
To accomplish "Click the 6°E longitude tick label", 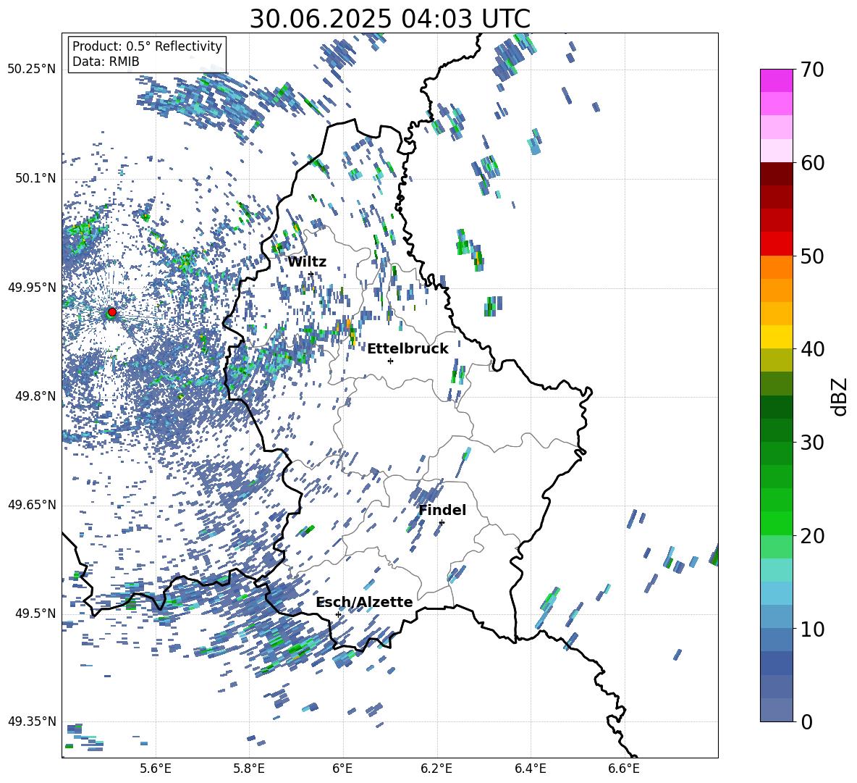I will coord(342,769).
